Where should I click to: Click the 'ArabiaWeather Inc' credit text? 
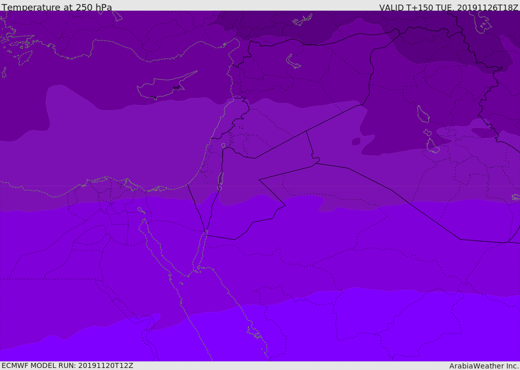[484, 366]
